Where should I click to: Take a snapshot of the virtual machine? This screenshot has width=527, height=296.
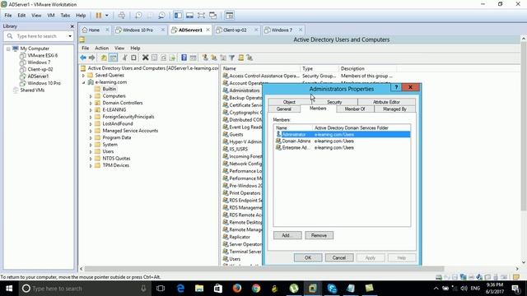click(x=138, y=16)
